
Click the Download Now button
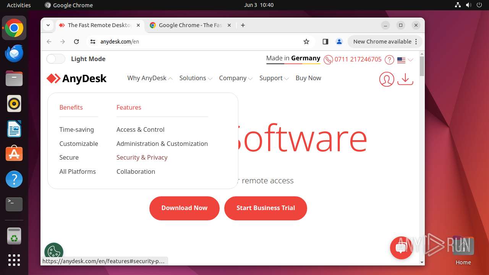tap(185, 208)
